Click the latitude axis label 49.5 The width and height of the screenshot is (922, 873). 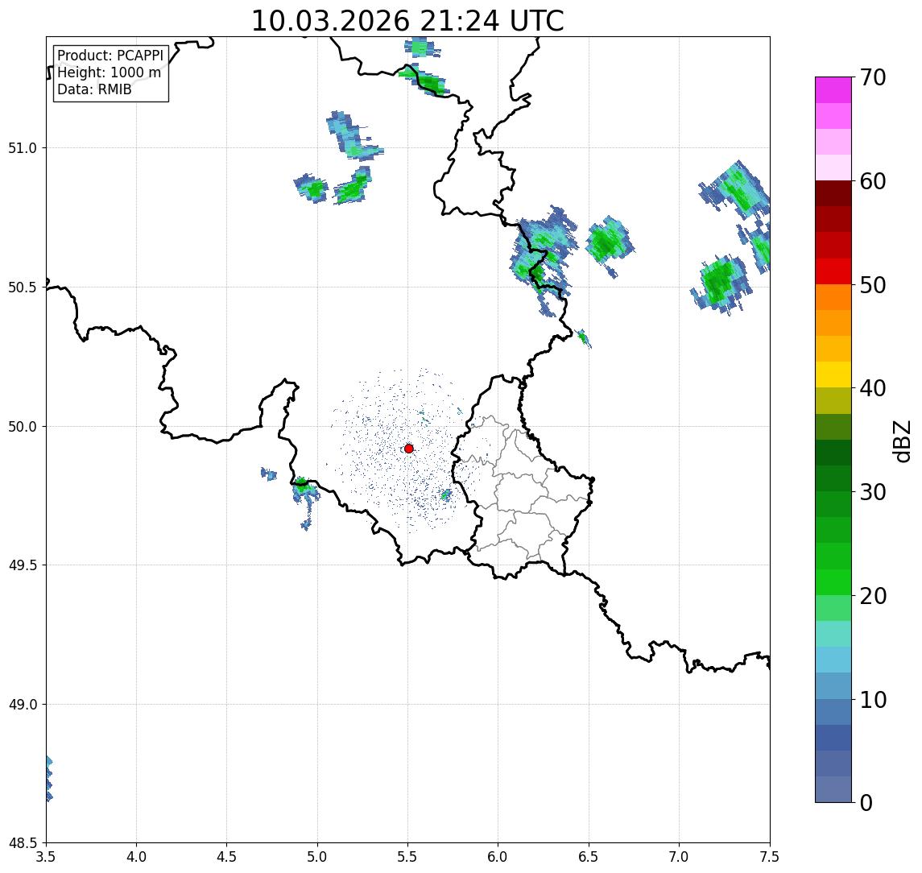[x=22, y=565]
